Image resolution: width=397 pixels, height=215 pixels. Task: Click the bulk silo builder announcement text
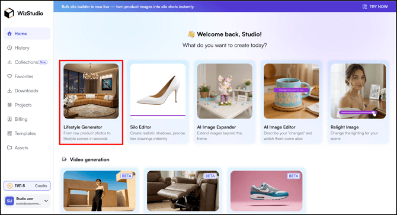coord(128,7)
